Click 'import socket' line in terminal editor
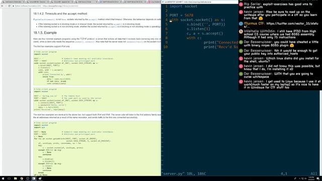Viewport: 322px width, 181px height. click(x=183, y=6)
